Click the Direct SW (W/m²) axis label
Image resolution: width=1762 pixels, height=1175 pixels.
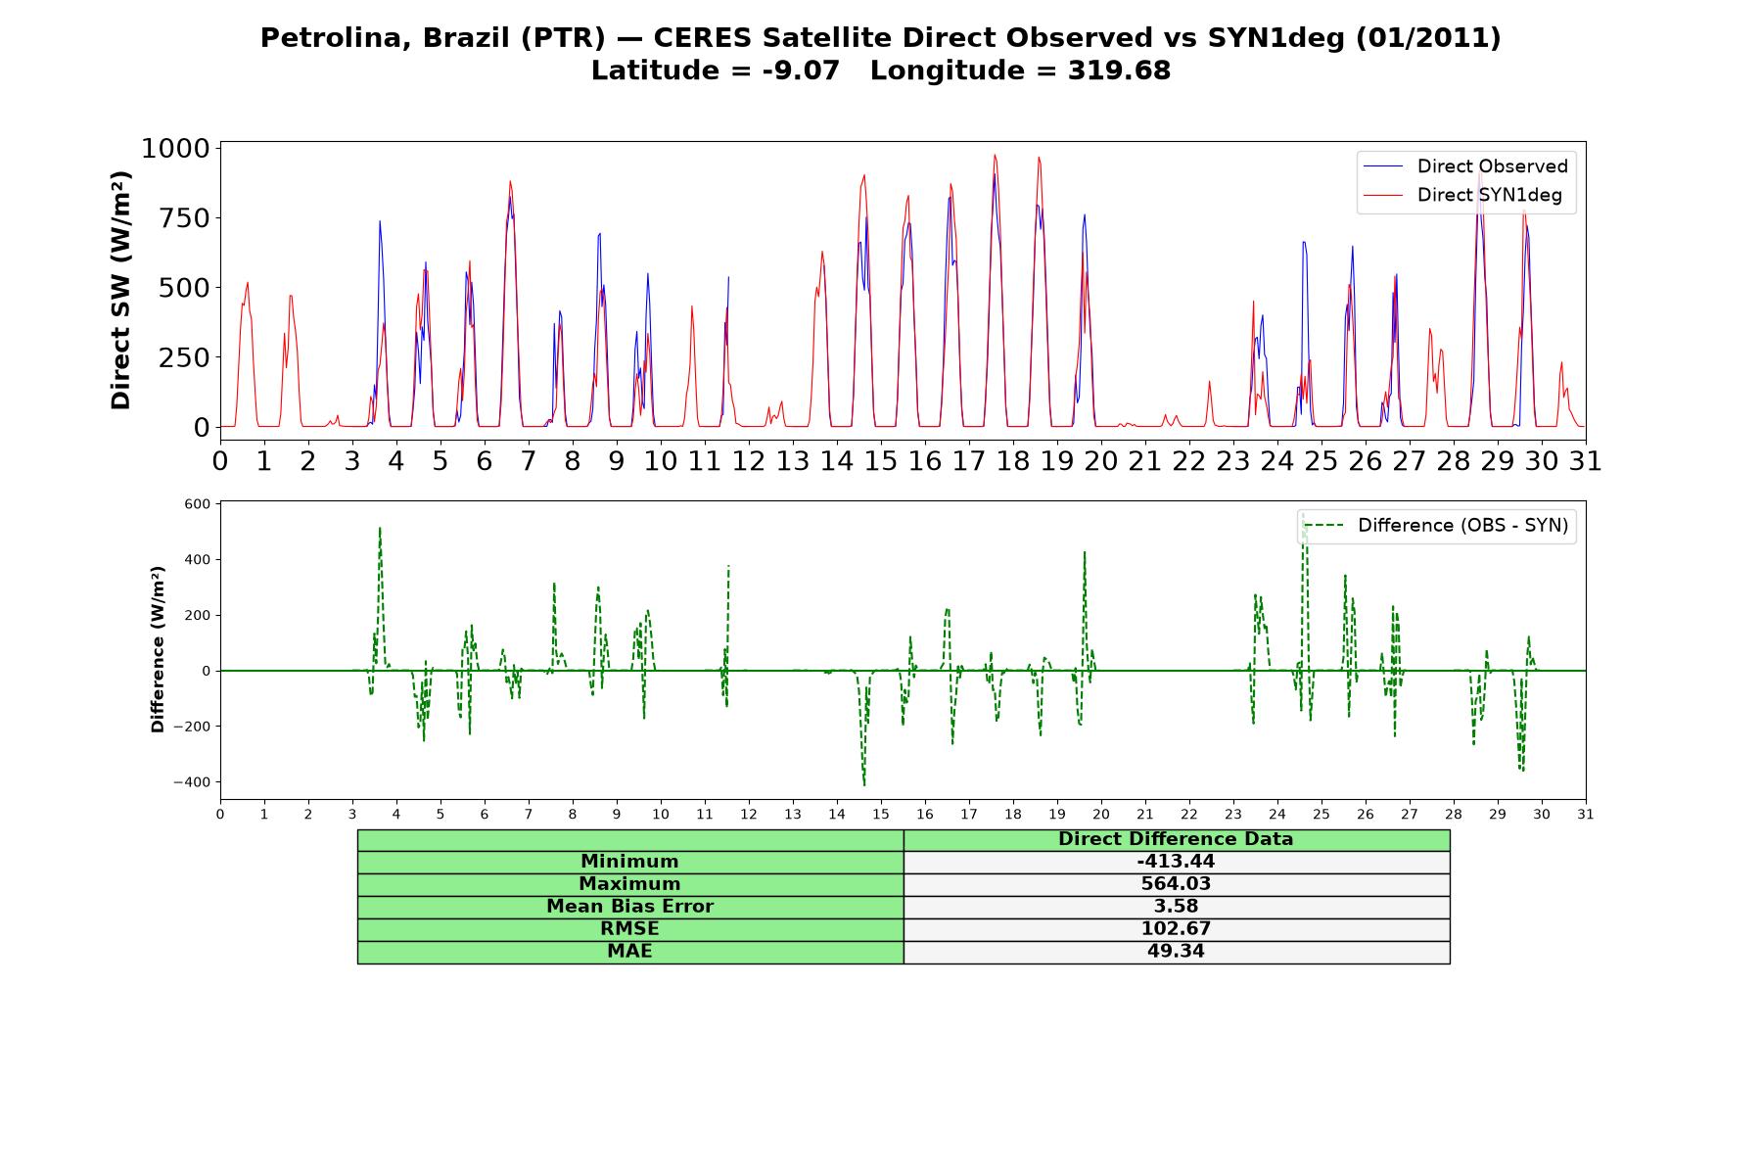coord(120,290)
